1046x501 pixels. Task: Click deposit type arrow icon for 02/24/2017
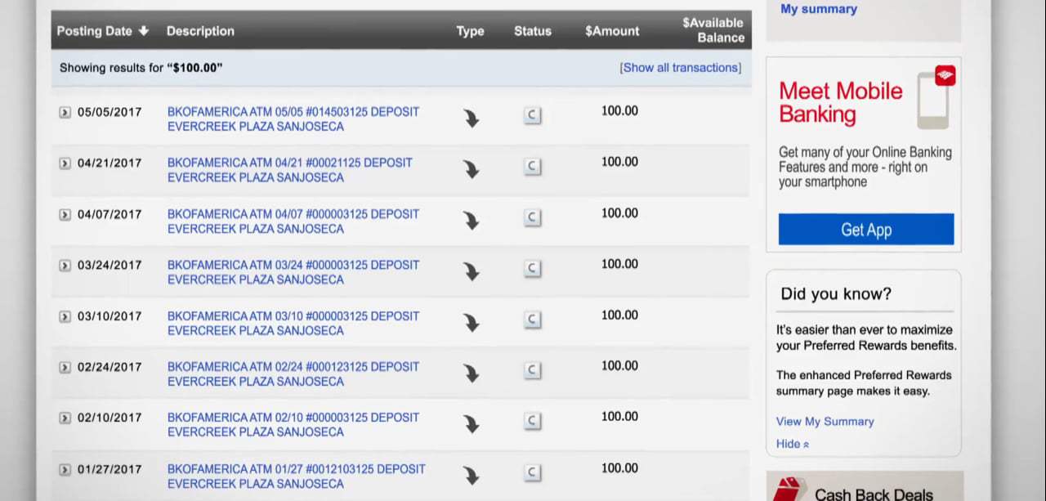tap(472, 374)
